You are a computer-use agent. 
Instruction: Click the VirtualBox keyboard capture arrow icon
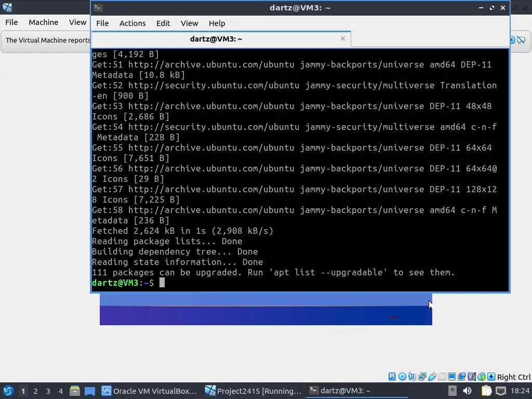pyautogui.click(x=491, y=376)
